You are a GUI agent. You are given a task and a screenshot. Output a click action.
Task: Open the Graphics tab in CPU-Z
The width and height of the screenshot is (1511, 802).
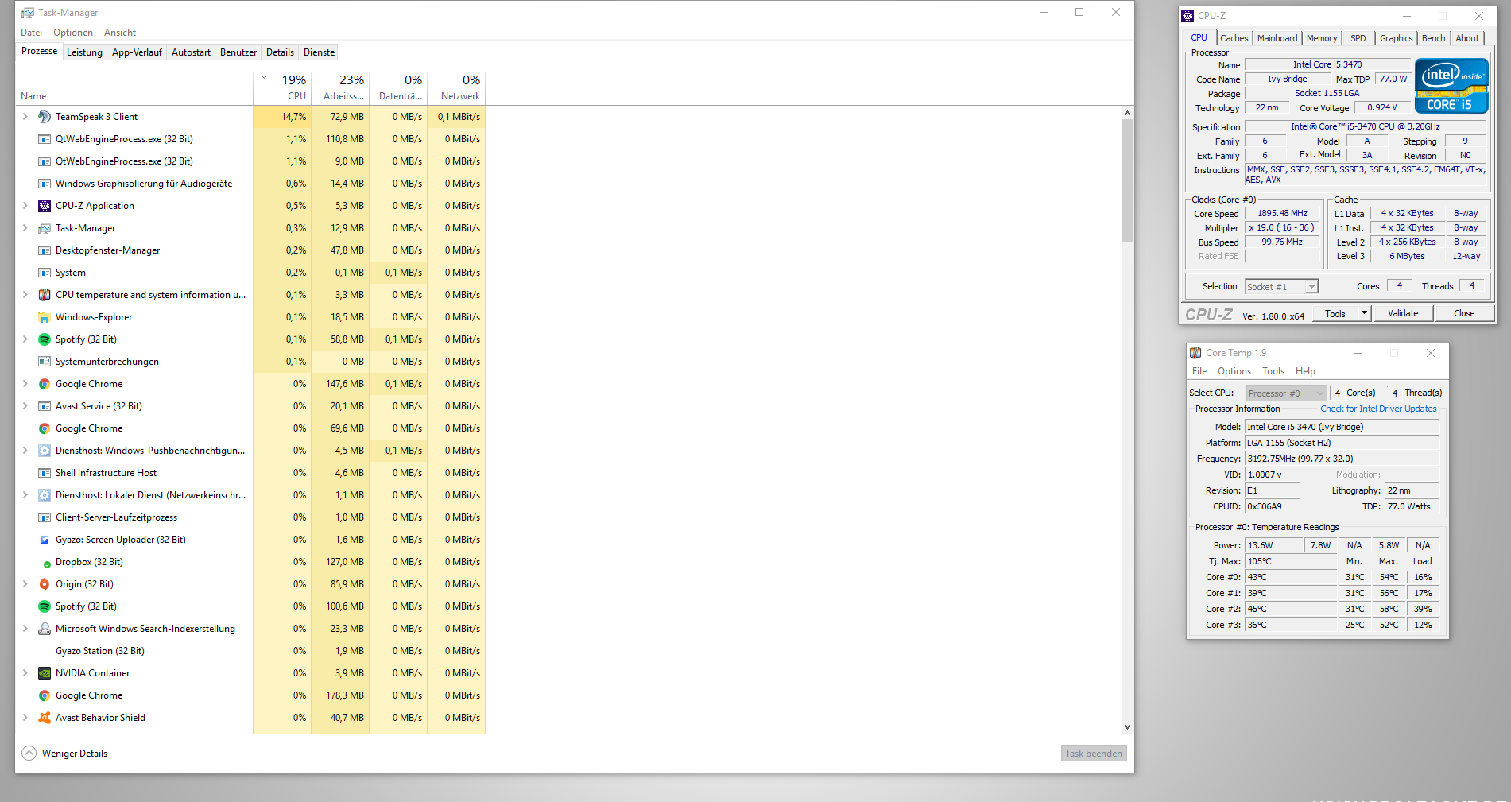point(1396,38)
